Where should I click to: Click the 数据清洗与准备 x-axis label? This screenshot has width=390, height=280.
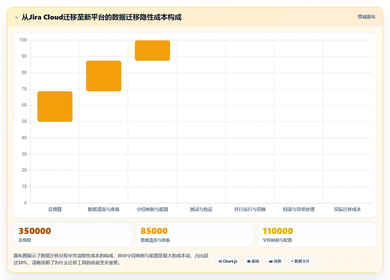pyautogui.click(x=104, y=209)
